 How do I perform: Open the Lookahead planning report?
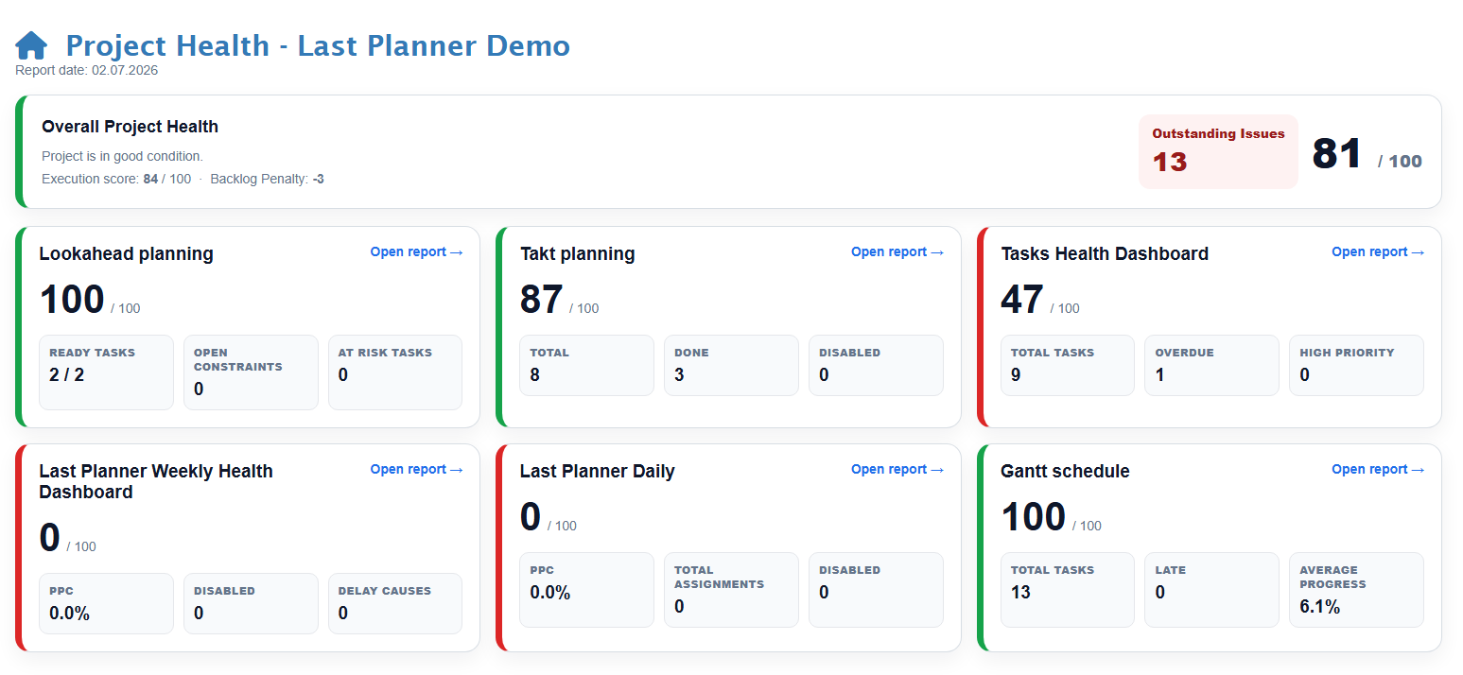(416, 252)
